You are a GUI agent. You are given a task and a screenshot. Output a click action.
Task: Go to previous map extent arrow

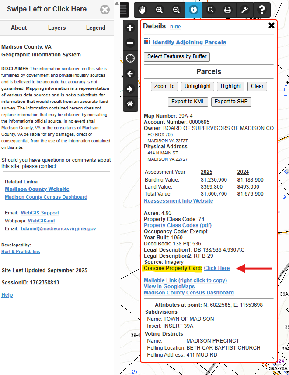point(130,74)
